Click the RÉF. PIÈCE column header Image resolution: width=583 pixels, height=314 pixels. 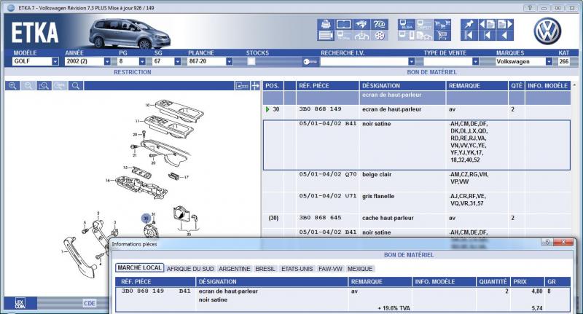327,86
